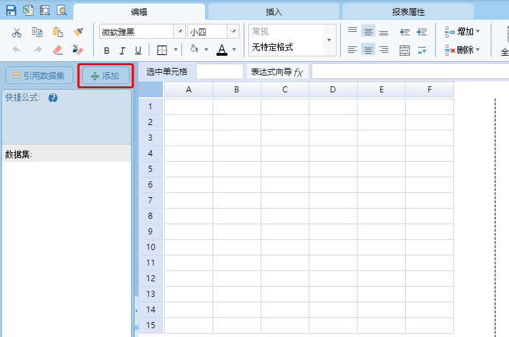Click the cell borders icon
This screenshot has height=337, width=509.
coord(162,50)
